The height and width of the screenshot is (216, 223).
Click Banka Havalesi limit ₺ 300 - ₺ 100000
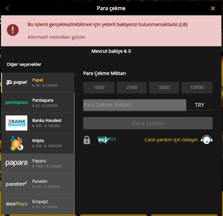pyautogui.click(x=46, y=126)
